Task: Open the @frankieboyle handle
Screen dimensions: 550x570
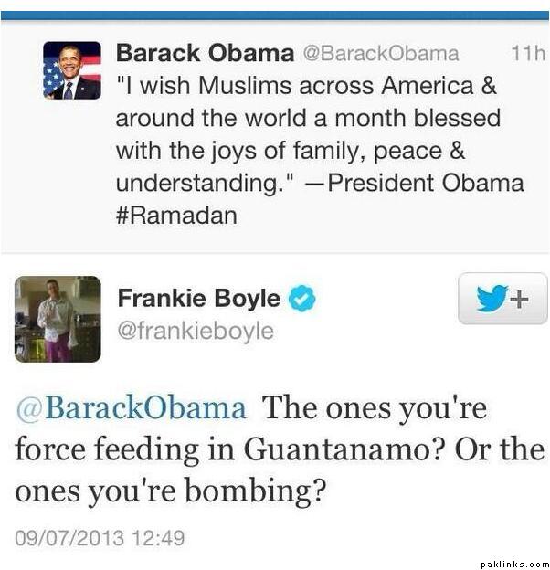Action: pos(196,330)
